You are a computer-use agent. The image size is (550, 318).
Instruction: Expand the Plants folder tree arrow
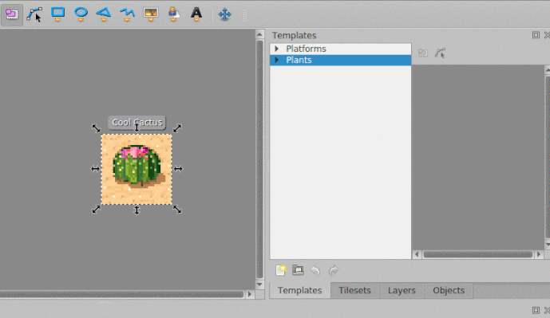click(277, 60)
